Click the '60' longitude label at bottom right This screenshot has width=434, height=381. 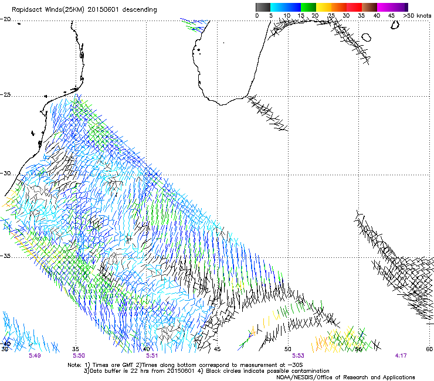click(429, 349)
